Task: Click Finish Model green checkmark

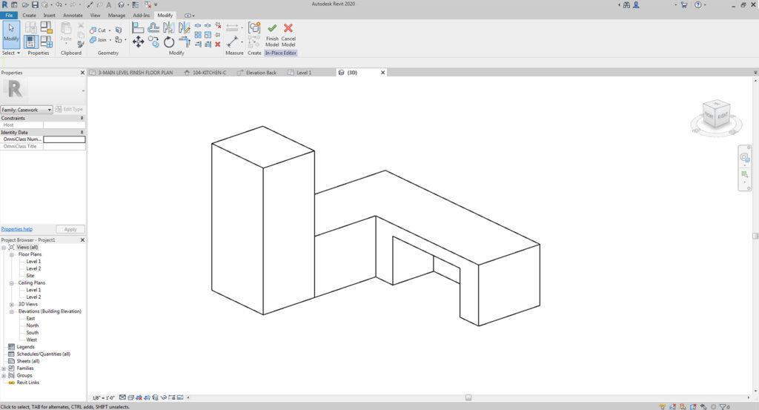Action: pos(272,34)
